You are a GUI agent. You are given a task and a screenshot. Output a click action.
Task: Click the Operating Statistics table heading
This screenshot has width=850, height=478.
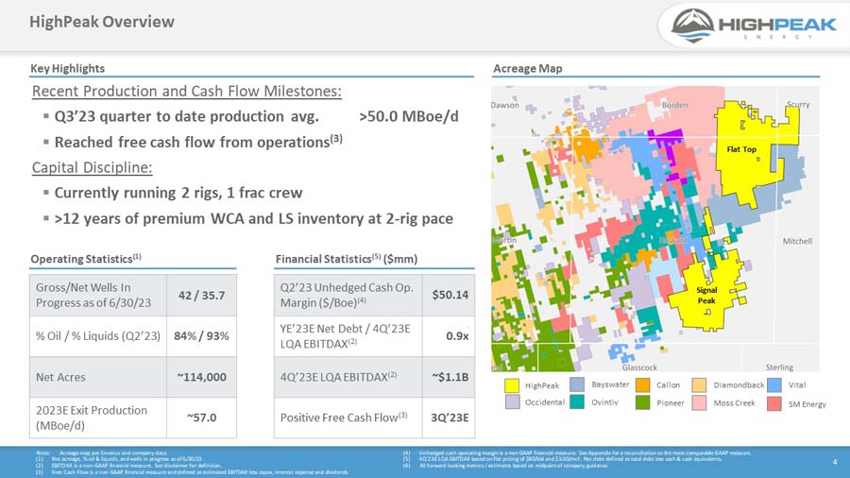click(x=86, y=259)
